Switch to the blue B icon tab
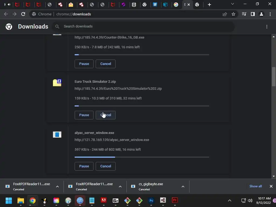 (x=155, y=5)
